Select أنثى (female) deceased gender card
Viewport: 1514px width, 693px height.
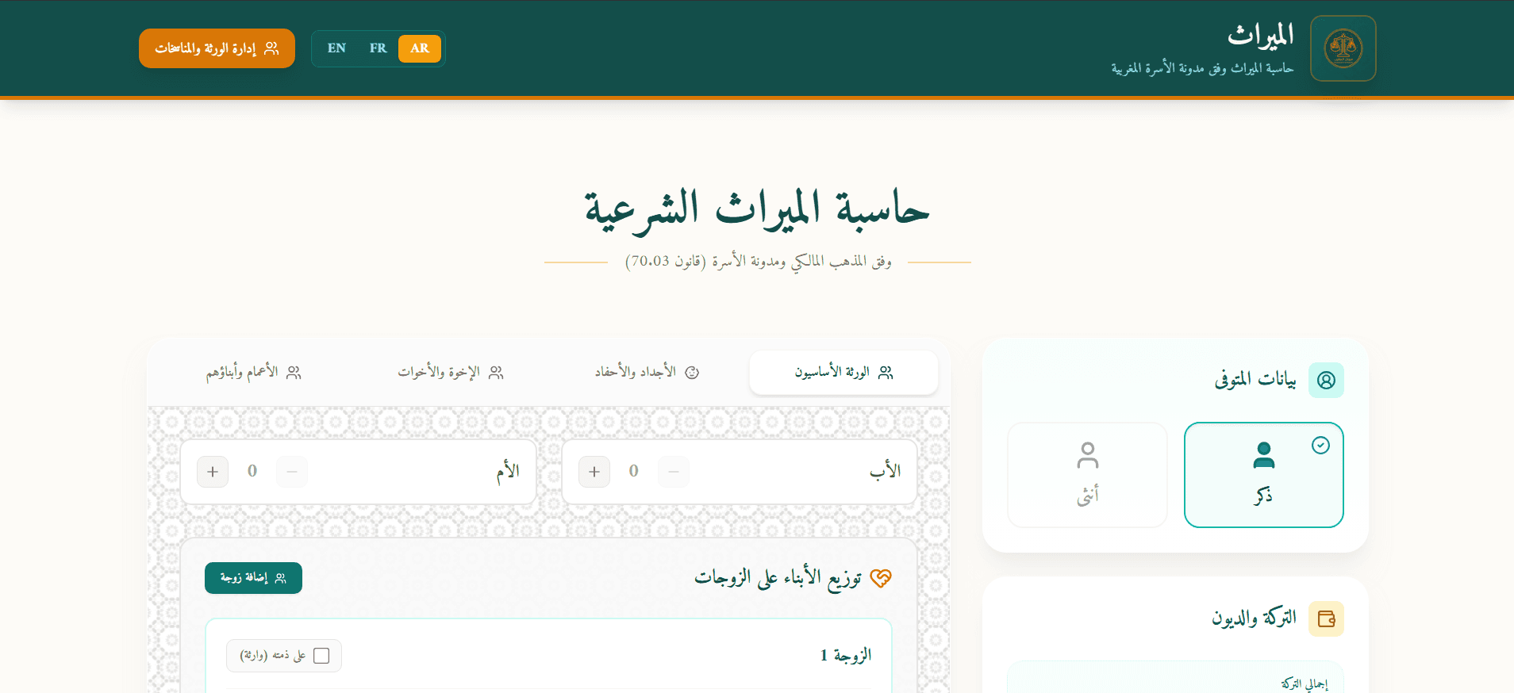[x=1087, y=475]
